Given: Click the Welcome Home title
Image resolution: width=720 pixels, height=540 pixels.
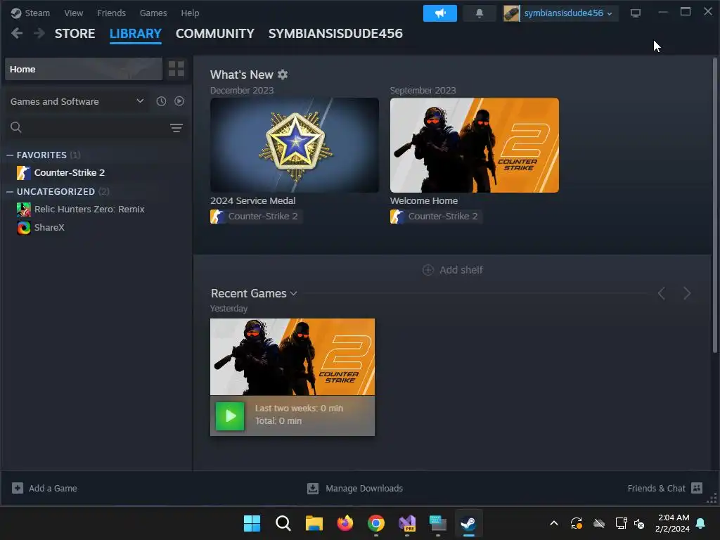Looking at the screenshot, I should pos(424,200).
